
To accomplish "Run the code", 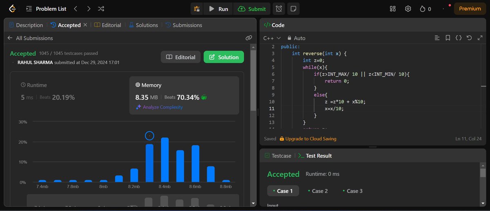I will (218, 9).
